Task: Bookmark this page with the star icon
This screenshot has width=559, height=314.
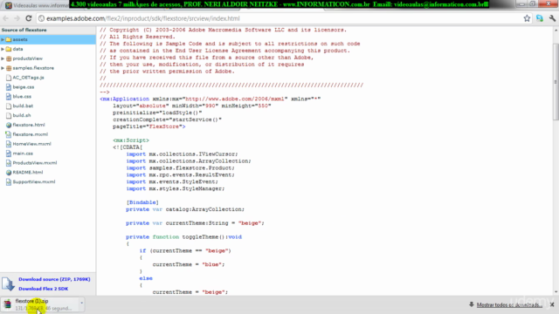Action: 527,18
